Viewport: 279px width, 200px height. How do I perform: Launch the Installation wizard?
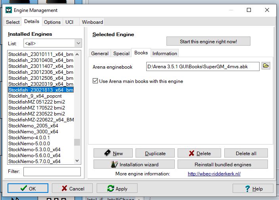click(x=134, y=164)
